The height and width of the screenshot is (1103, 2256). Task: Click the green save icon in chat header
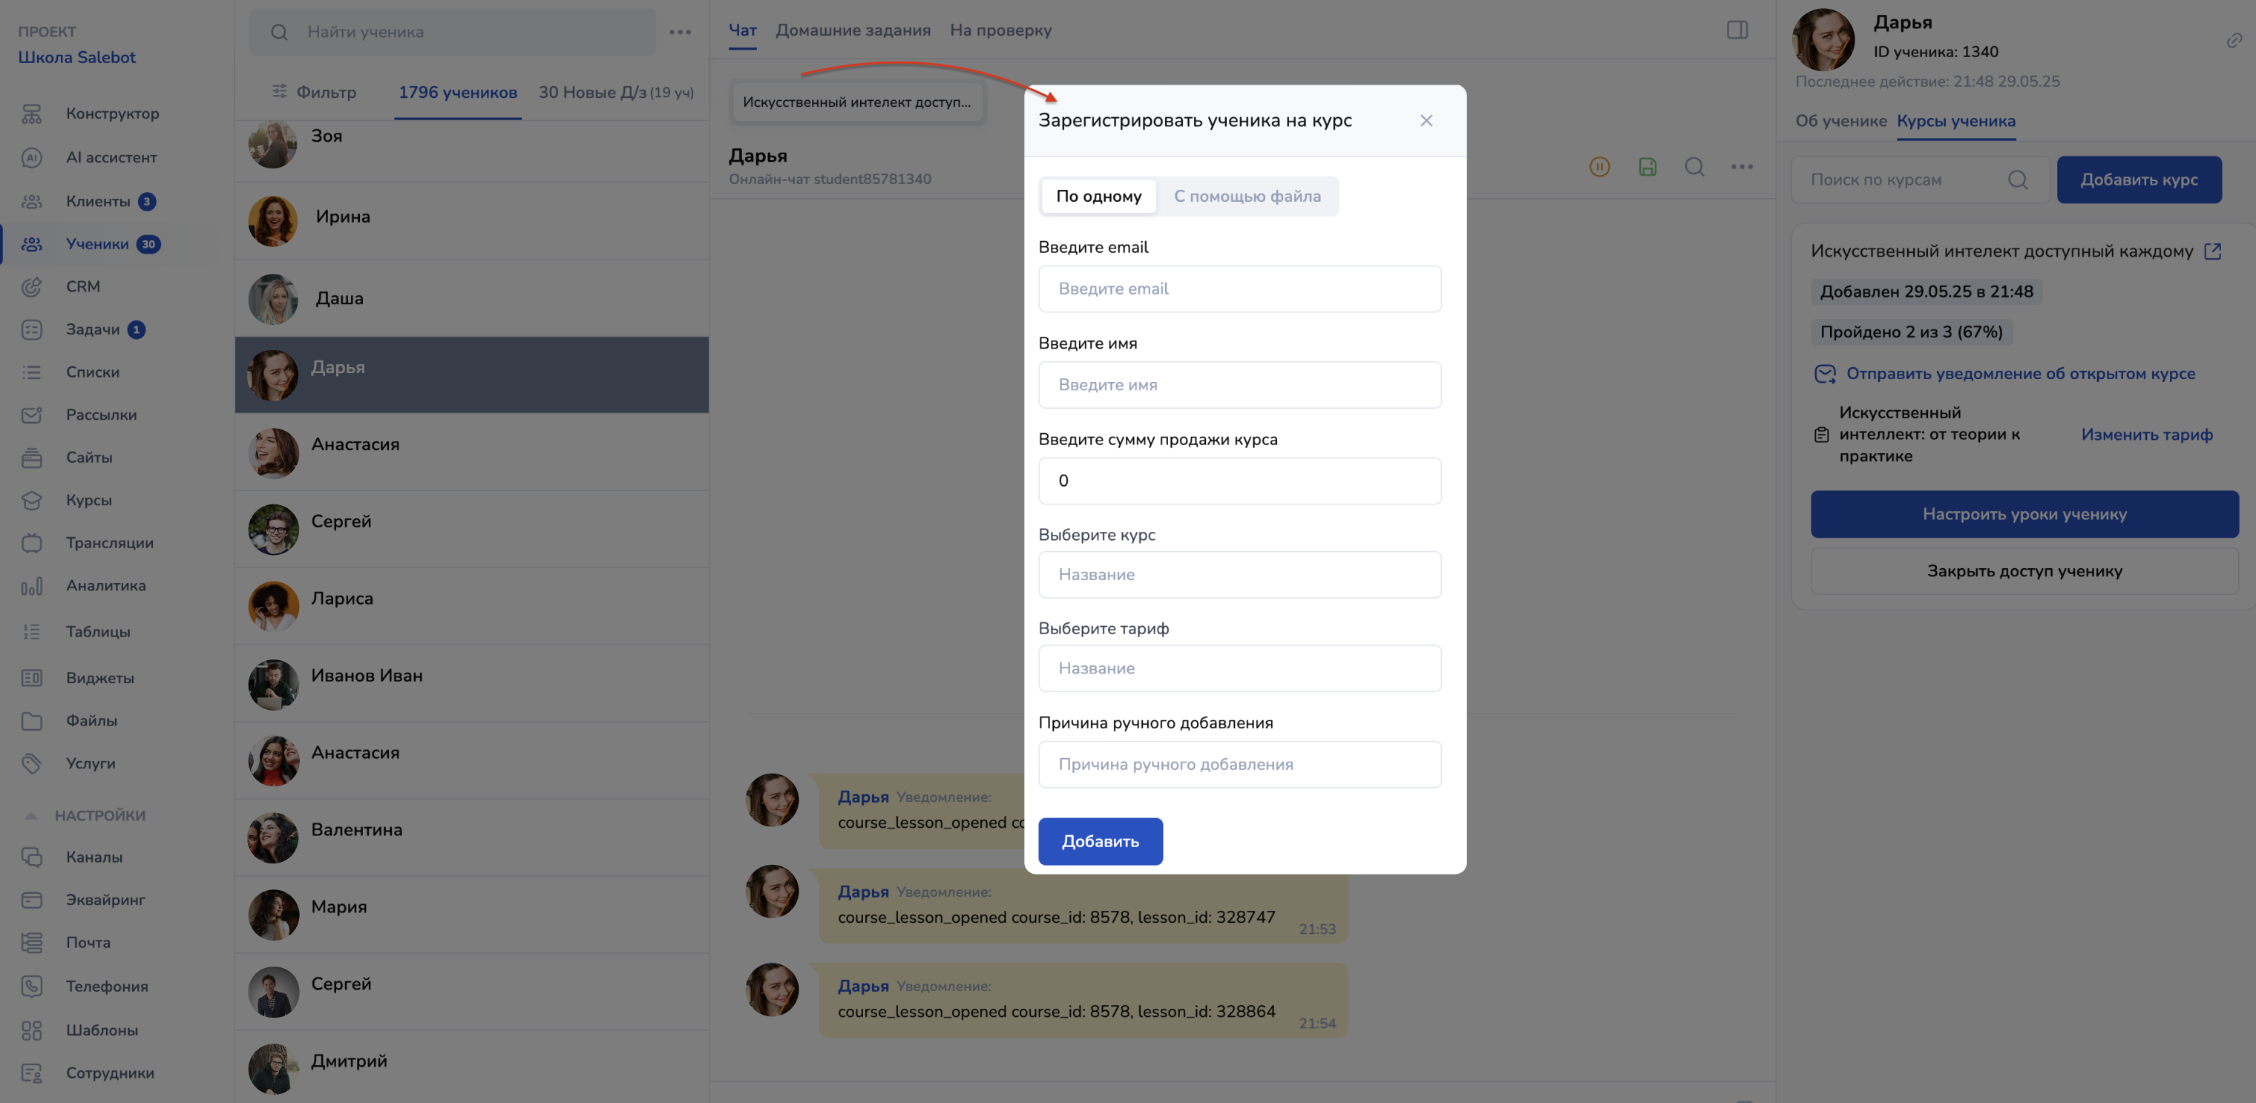tap(1647, 166)
